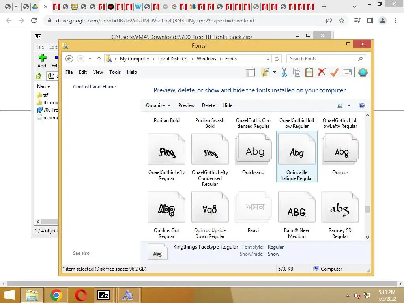
Task: Click the 7-Zip up folder icon
Action: 39,76
